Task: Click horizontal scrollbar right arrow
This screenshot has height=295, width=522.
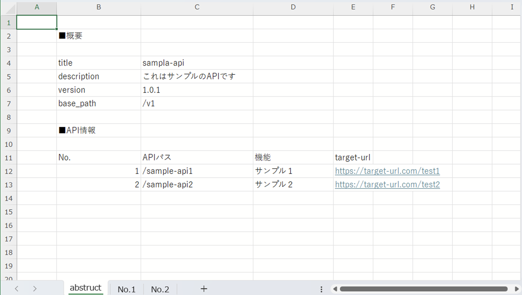Action: tap(517, 289)
